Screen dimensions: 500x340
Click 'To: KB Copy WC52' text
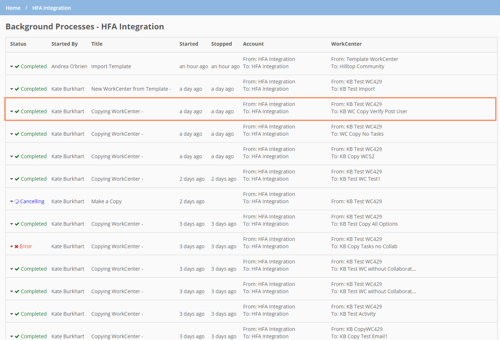[353, 156]
